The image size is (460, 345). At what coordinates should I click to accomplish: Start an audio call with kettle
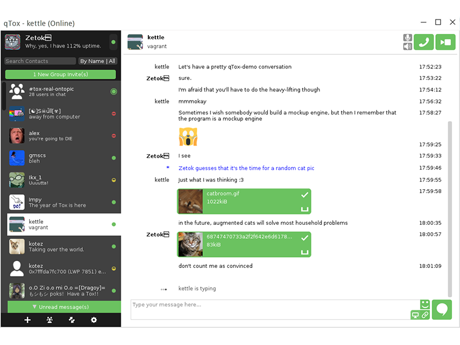pos(424,42)
